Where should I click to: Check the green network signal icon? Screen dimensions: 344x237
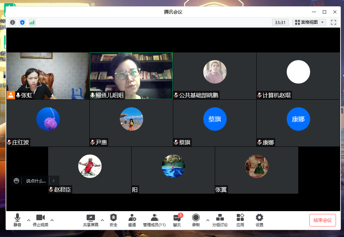pyautogui.click(x=32, y=22)
